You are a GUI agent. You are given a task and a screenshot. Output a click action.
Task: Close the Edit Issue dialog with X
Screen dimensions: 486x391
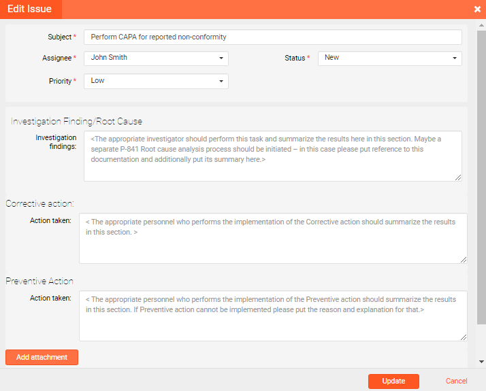[x=477, y=10]
